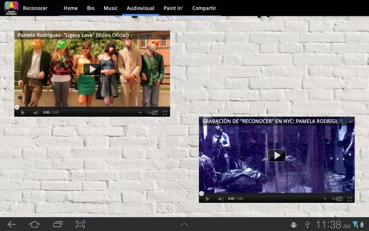Click the NYC recording video progress bar
This screenshot has width=369, height=231.
[277, 194]
